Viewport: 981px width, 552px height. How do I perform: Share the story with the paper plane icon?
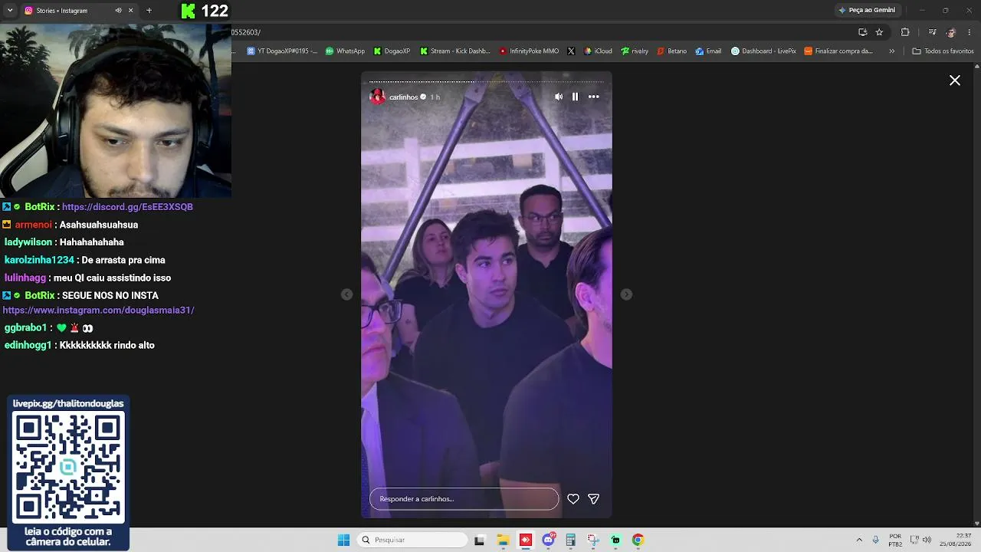[593, 499]
